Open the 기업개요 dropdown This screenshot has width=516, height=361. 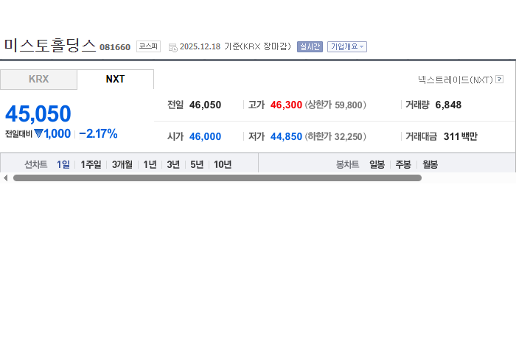[347, 46]
